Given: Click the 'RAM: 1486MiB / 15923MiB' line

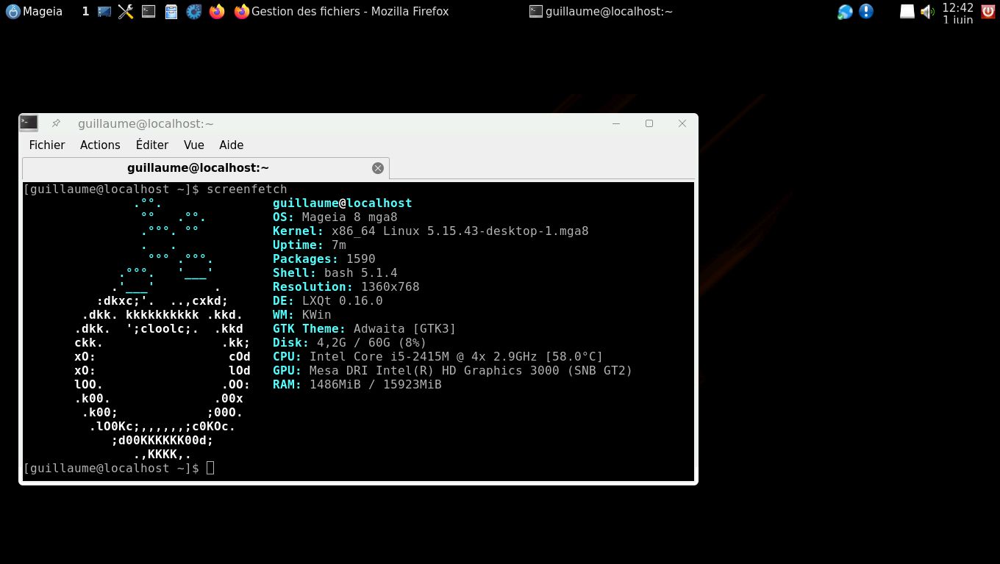Looking at the screenshot, I should pyautogui.click(x=357, y=384).
